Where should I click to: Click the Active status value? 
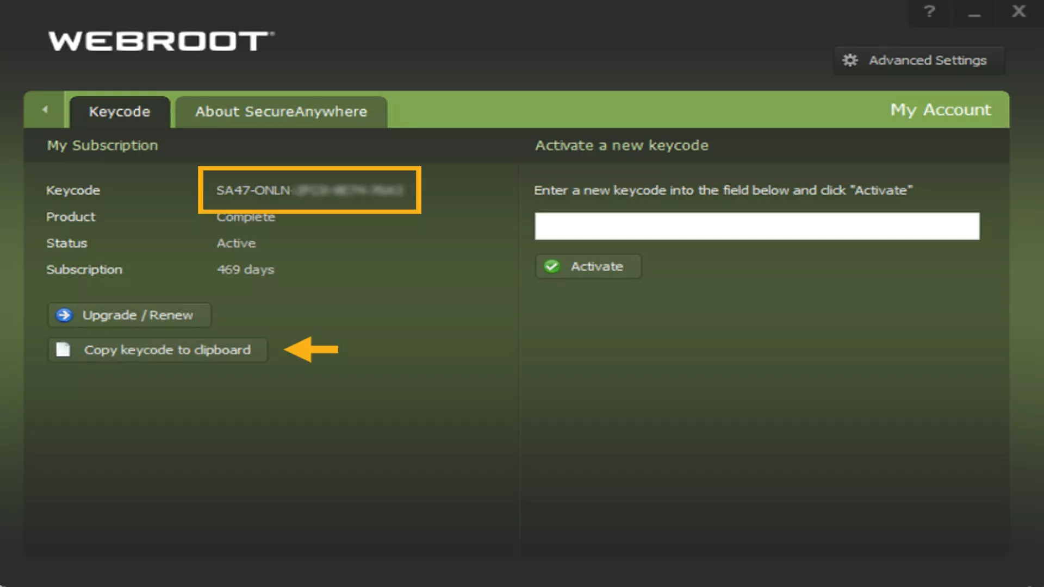pyautogui.click(x=236, y=243)
